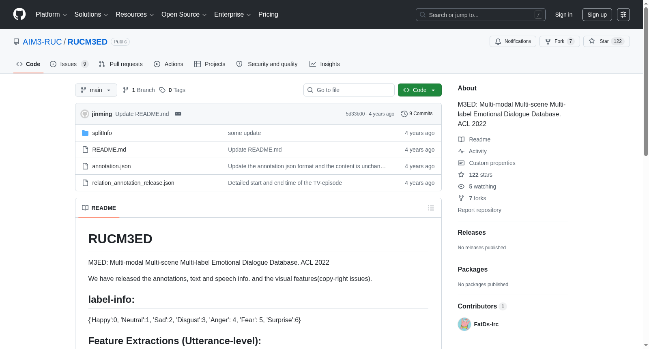Click the Sign up button
This screenshot has height=349, width=649.
[x=597, y=15]
